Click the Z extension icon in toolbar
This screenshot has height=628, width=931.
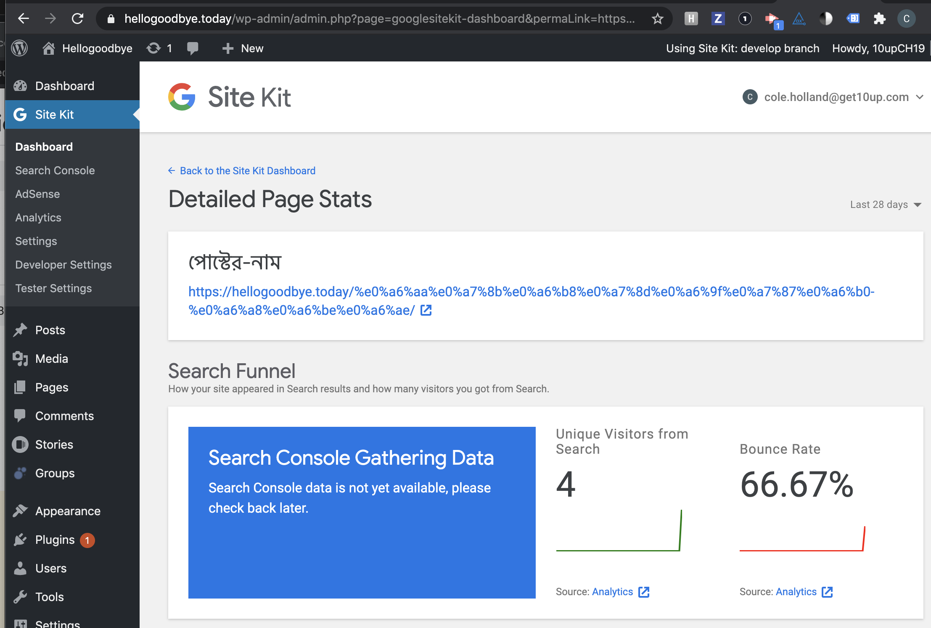pos(718,19)
